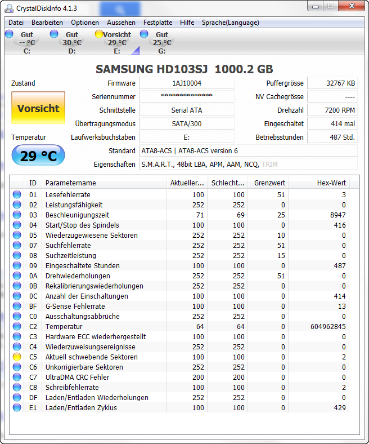Click the Parametername column header

pos(104,183)
